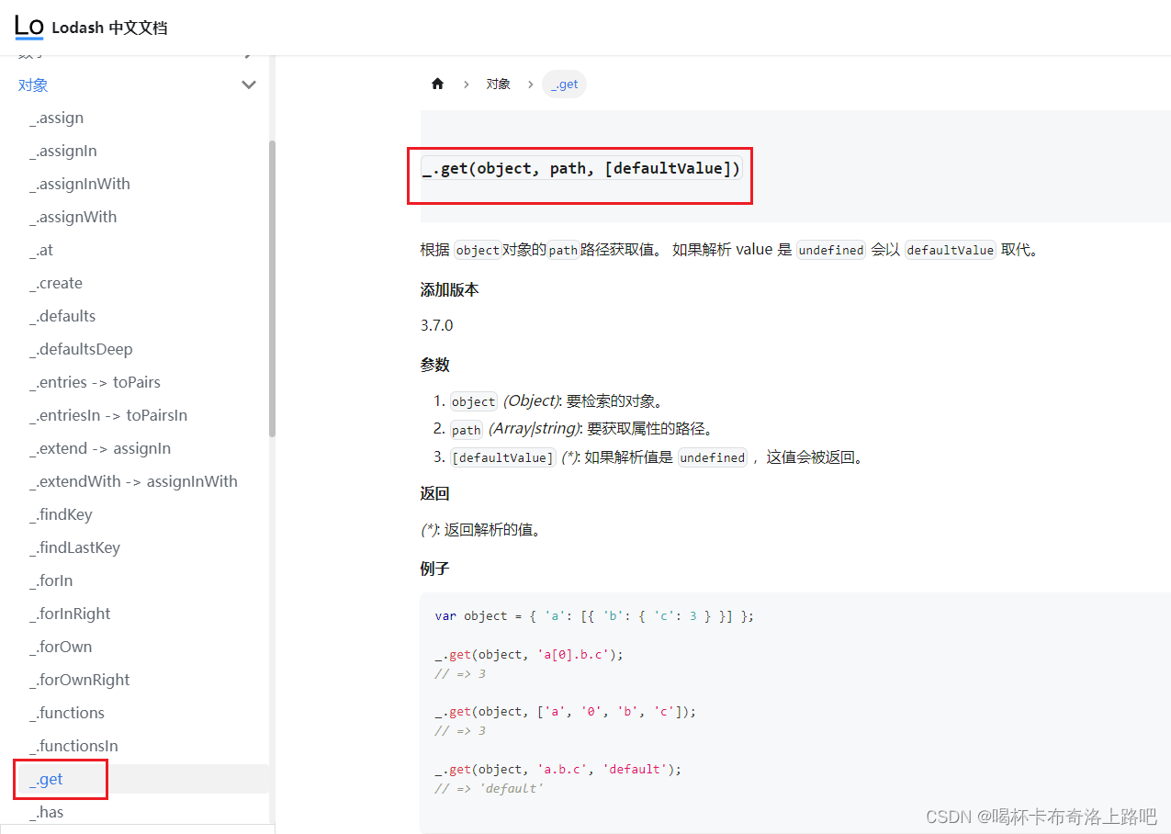Open _.findKey in the sidebar
Image resolution: width=1171 pixels, height=834 pixels.
(x=61, y=514)
